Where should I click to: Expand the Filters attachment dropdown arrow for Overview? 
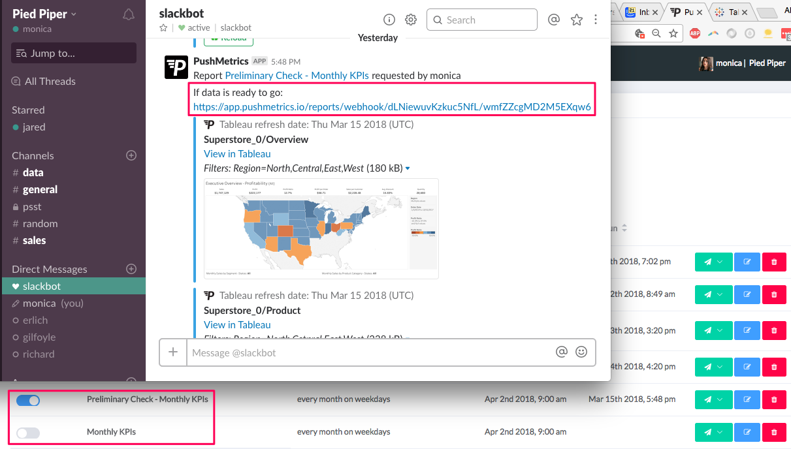[408, 168]
